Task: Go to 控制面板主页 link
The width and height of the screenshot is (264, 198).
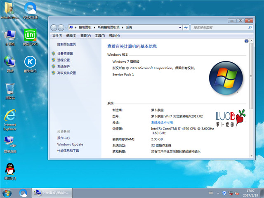Action: pos(66,44)
